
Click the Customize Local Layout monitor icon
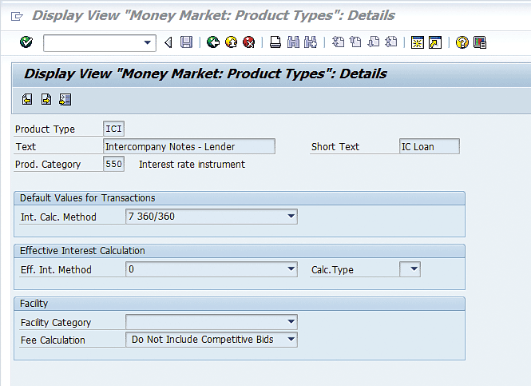click(x=479, y=42)
